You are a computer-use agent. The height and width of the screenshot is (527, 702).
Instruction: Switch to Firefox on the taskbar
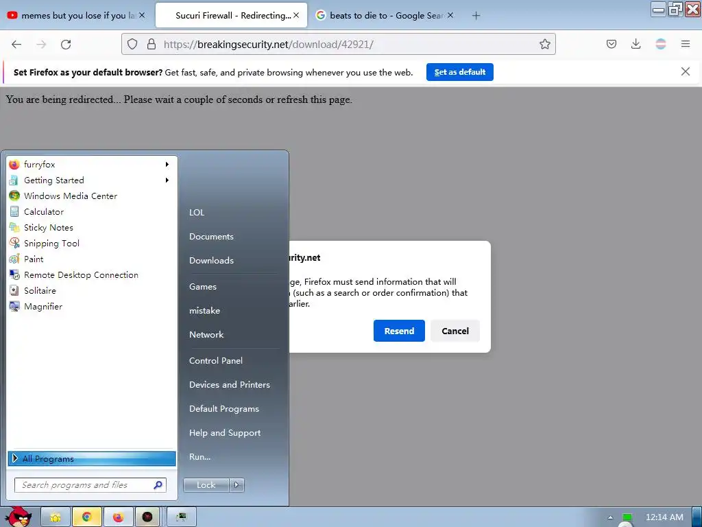point(118,517)
